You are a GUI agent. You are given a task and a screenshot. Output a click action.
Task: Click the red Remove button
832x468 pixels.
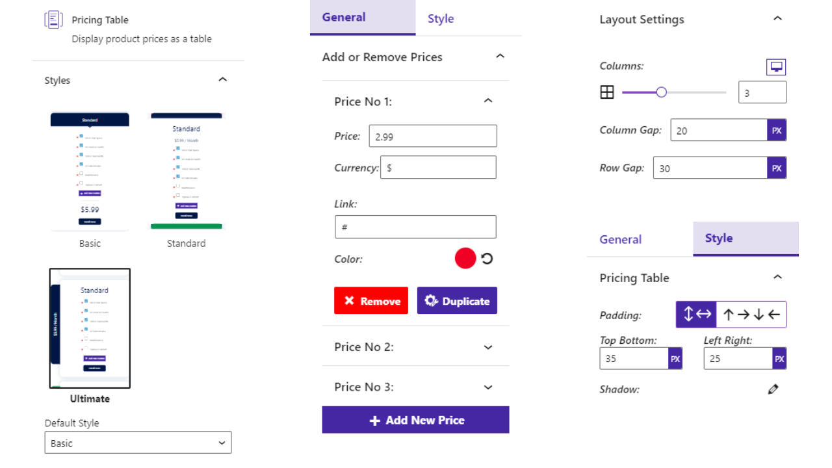pos(371,301)
